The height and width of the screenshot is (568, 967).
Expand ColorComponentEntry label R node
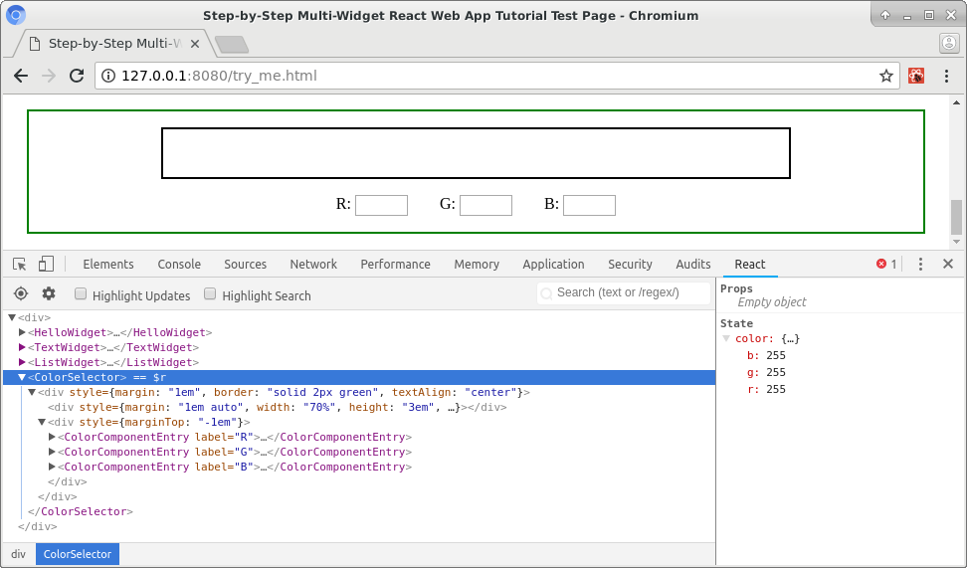(53, 438)
